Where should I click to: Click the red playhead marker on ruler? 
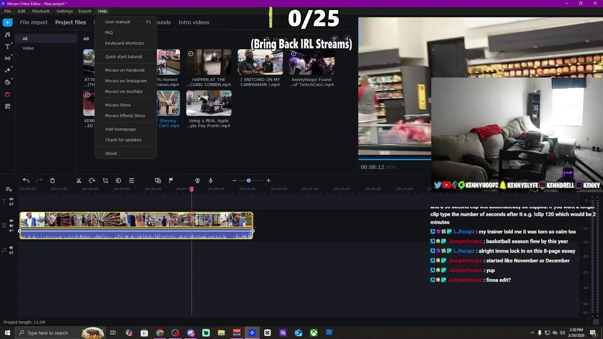pos(192,189)
